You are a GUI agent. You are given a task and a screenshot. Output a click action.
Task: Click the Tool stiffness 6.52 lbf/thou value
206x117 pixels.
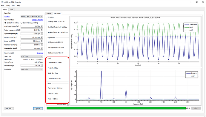pos(39,62)
